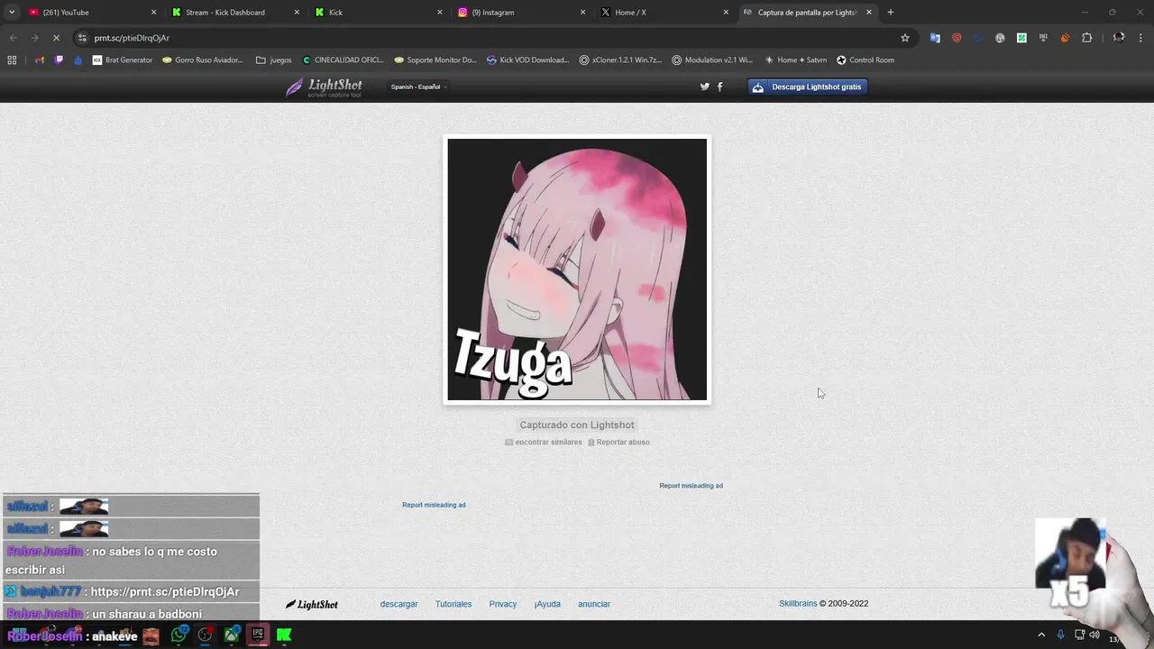Open the Kick VOD Download bookmark
Screen dimensions: 1154x649
click(x=527, y=60)
